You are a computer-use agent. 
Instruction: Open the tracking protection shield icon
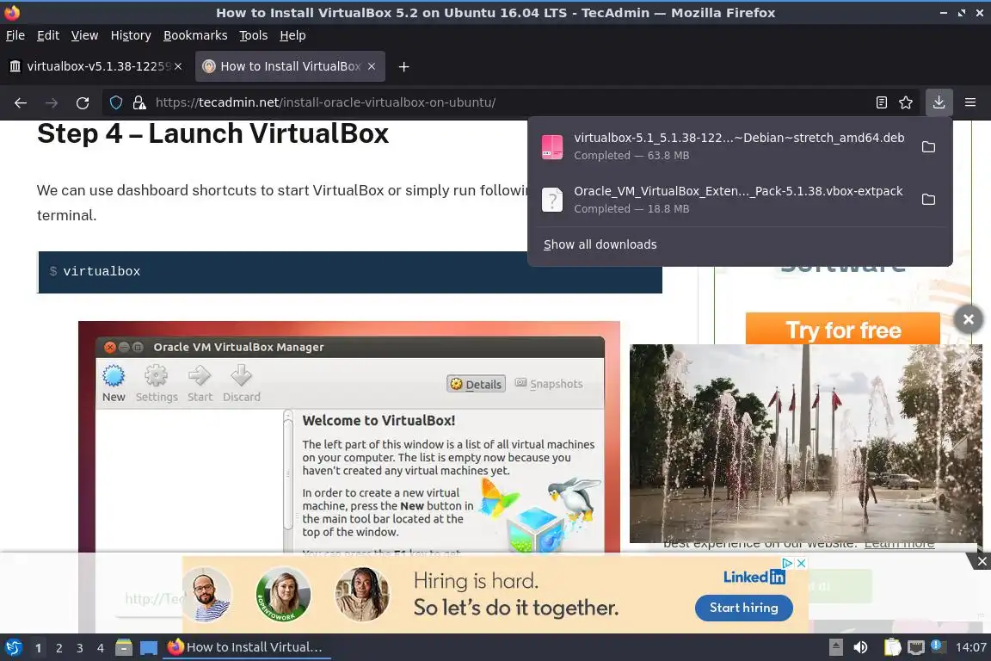point(115,102)
